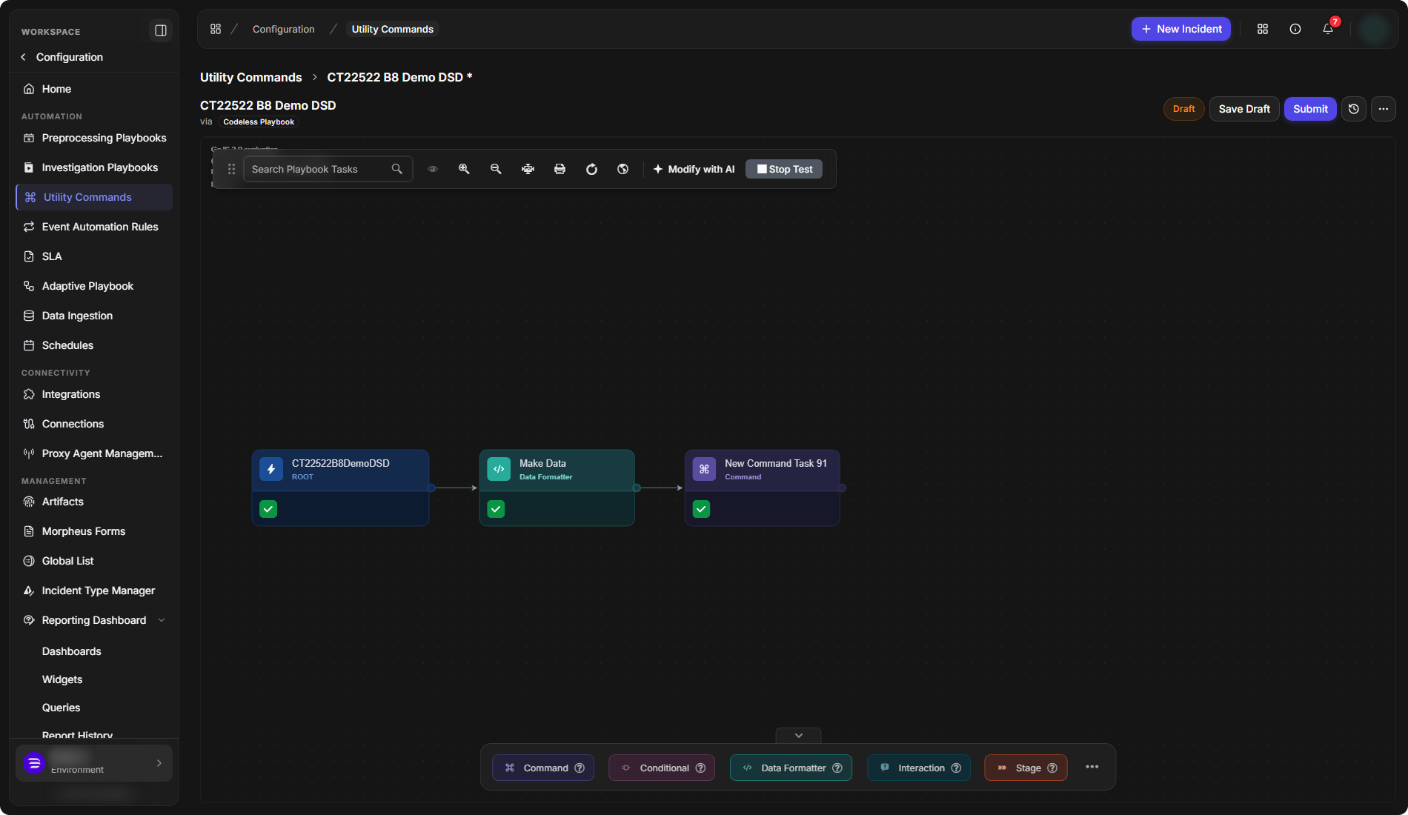Open the version history clock icon
This screenshot has height=815, width=1408.
(x=1354, y=109)
